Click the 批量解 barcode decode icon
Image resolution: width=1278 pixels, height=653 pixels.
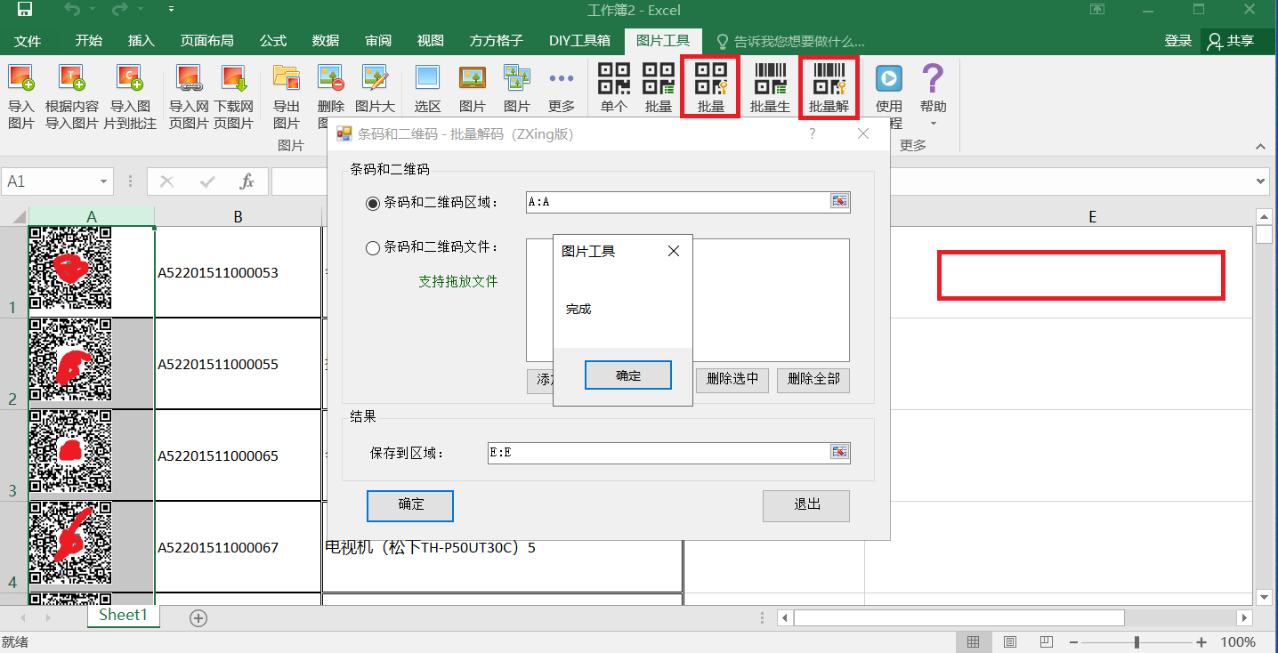tap(829, 78)
